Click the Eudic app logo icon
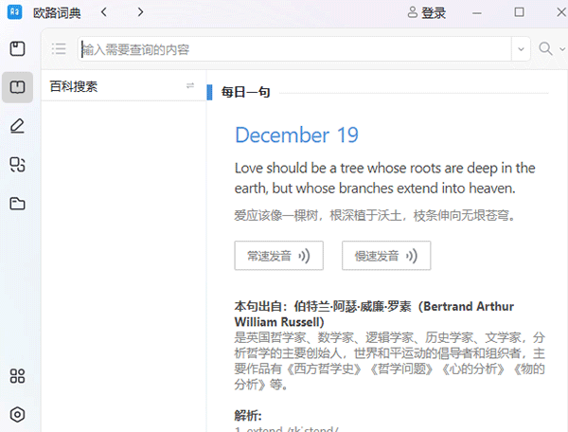This screenshot has height=432, width=568. coord(15,12)
